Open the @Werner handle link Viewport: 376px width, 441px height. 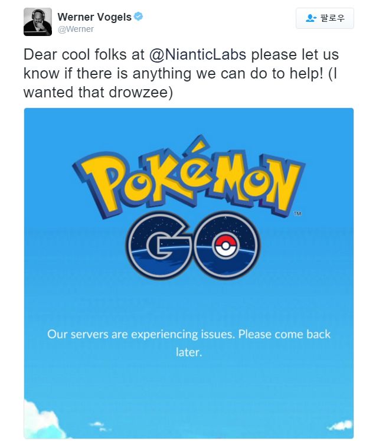tap(76, 29)
